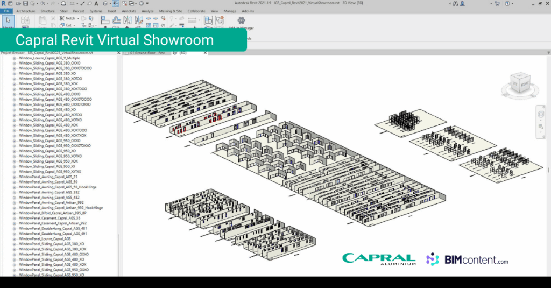Click the Capral Aluminium logo
The image size is (551, 288).
(x=379, y=259)
